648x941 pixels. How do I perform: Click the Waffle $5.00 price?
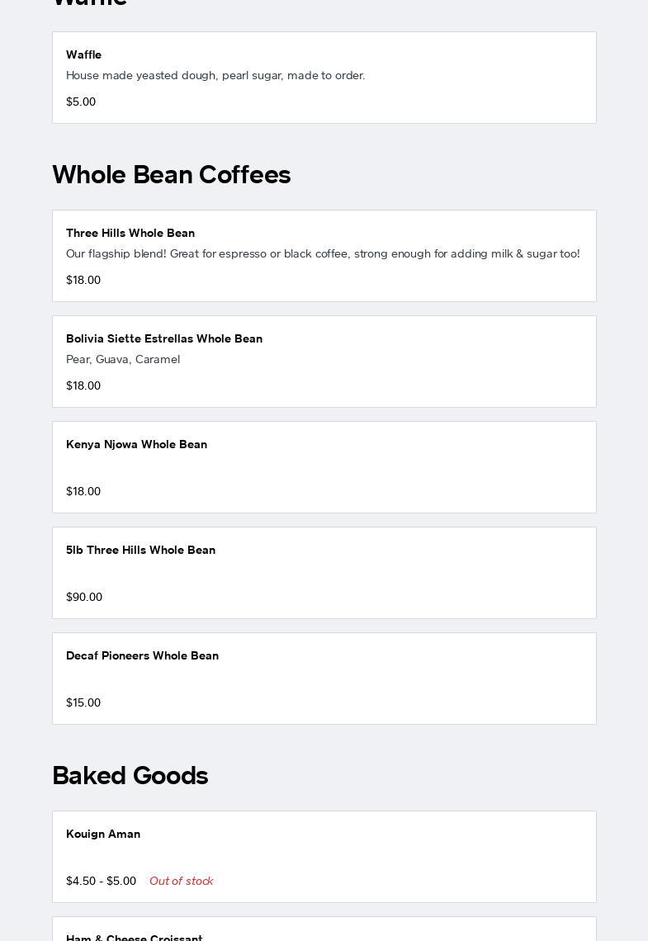[81, 102]
